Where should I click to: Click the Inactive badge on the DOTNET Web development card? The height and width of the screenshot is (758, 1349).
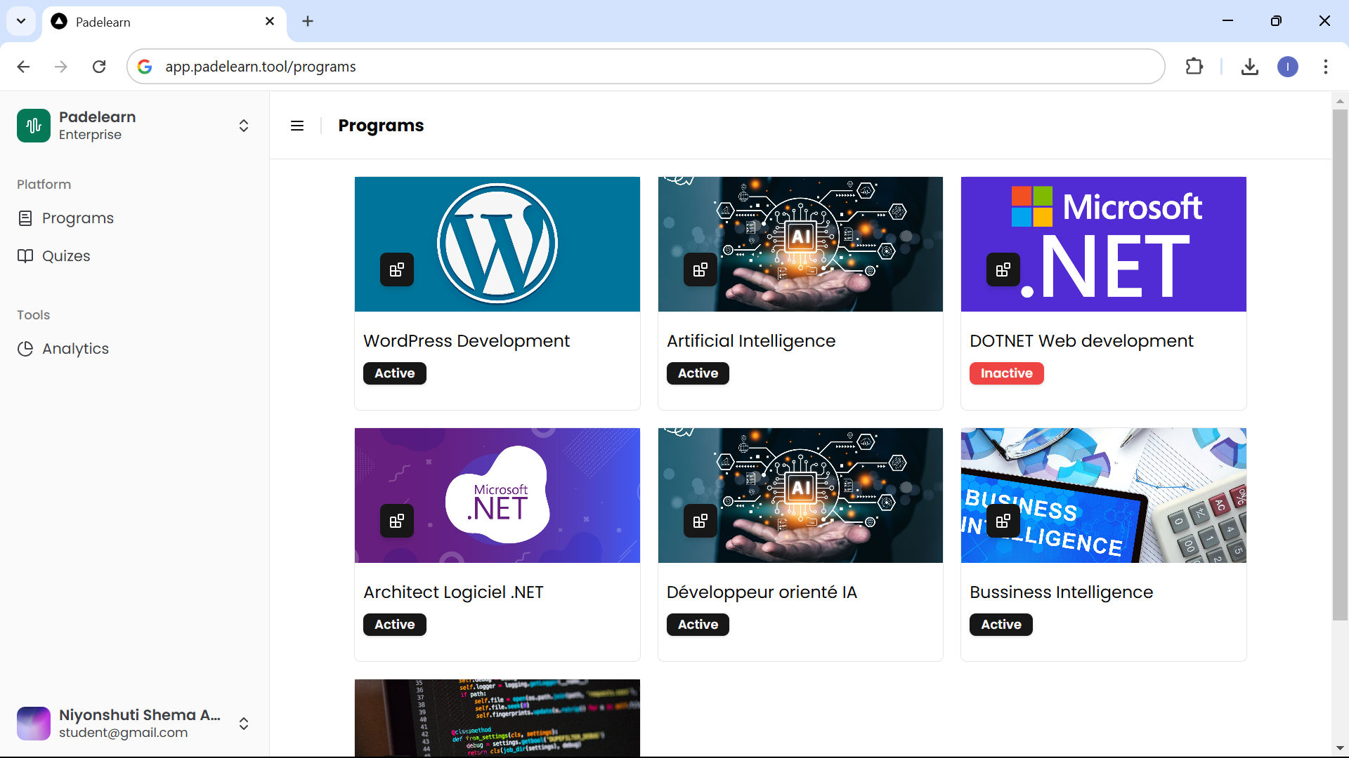tap(1006, 373)
